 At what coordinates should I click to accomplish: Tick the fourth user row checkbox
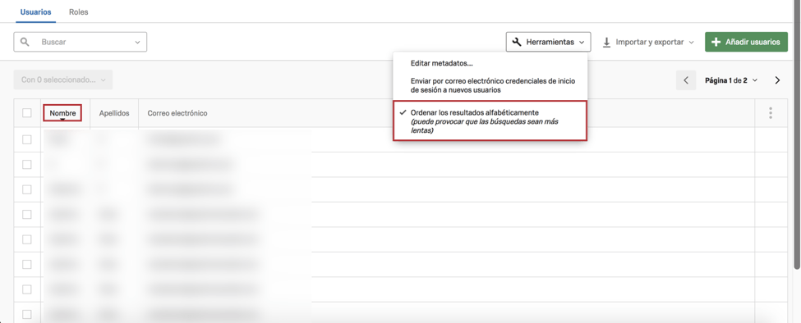click(x=27, y=215)
